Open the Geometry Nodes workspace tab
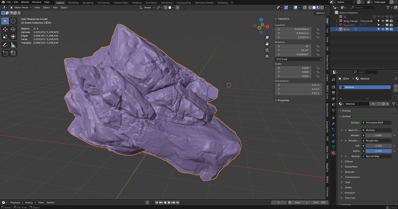 pyautogui.click(x=204, y=3)
